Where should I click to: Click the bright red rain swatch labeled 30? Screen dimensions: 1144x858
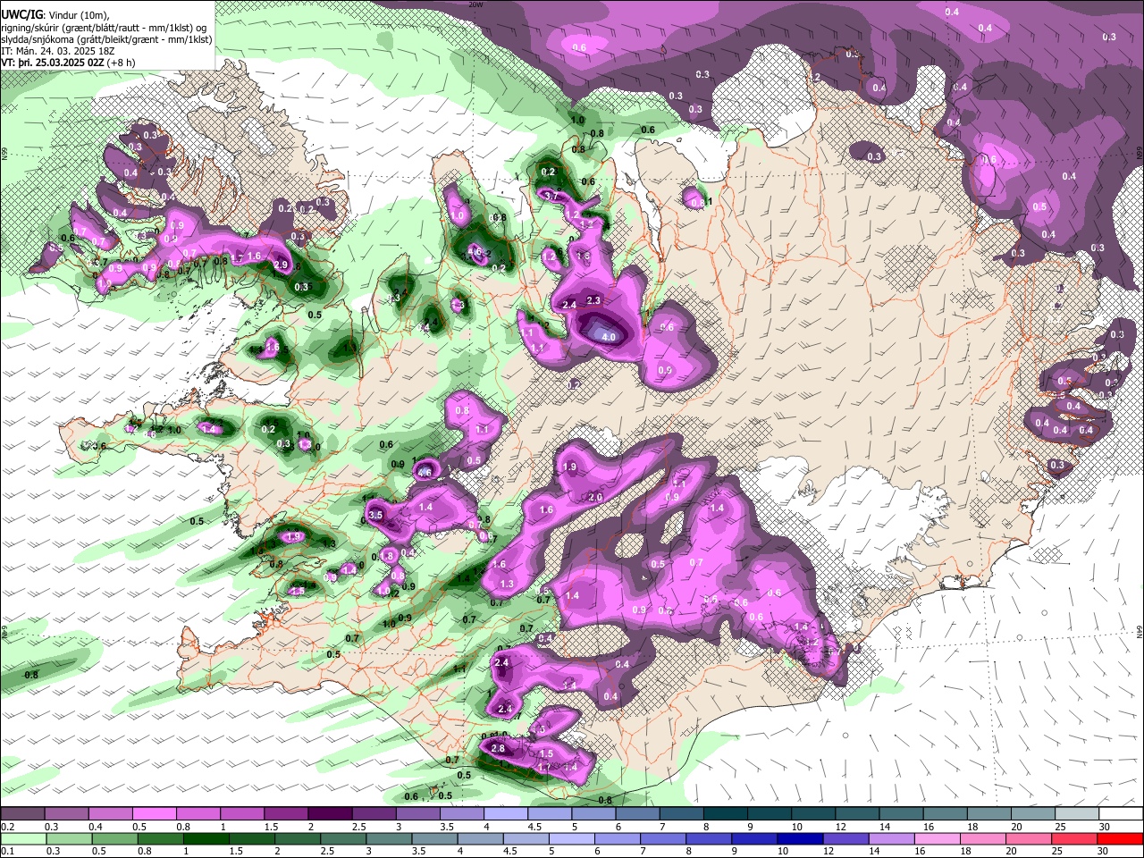(1121, 839)
